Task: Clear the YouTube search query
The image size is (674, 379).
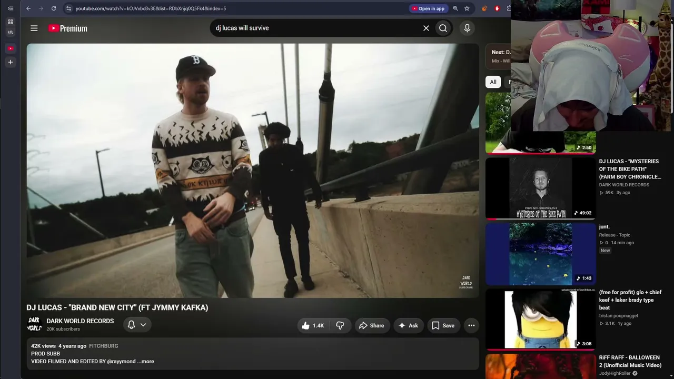Action: click(x=426, y=28)
